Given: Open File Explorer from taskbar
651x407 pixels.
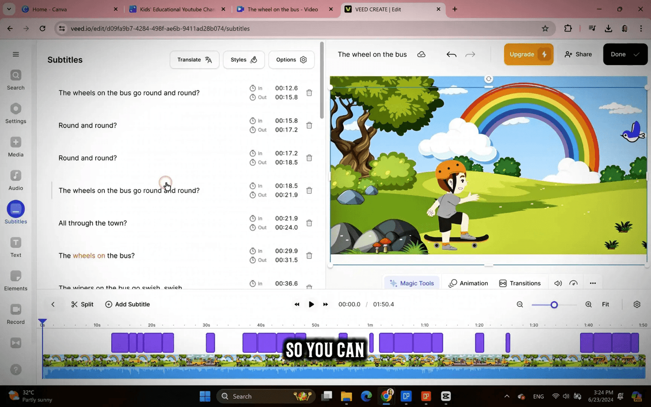Looking at the screenshot, I should (346, 396).
